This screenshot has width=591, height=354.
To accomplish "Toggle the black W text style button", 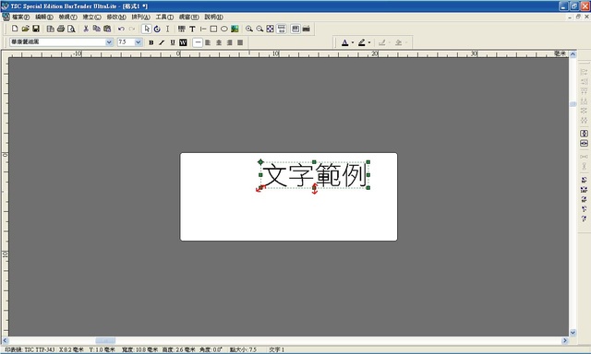I will [183, 42].
